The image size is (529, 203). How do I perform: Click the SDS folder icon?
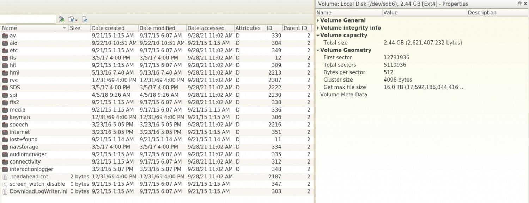pyautogui.click(x=5, y=87)
